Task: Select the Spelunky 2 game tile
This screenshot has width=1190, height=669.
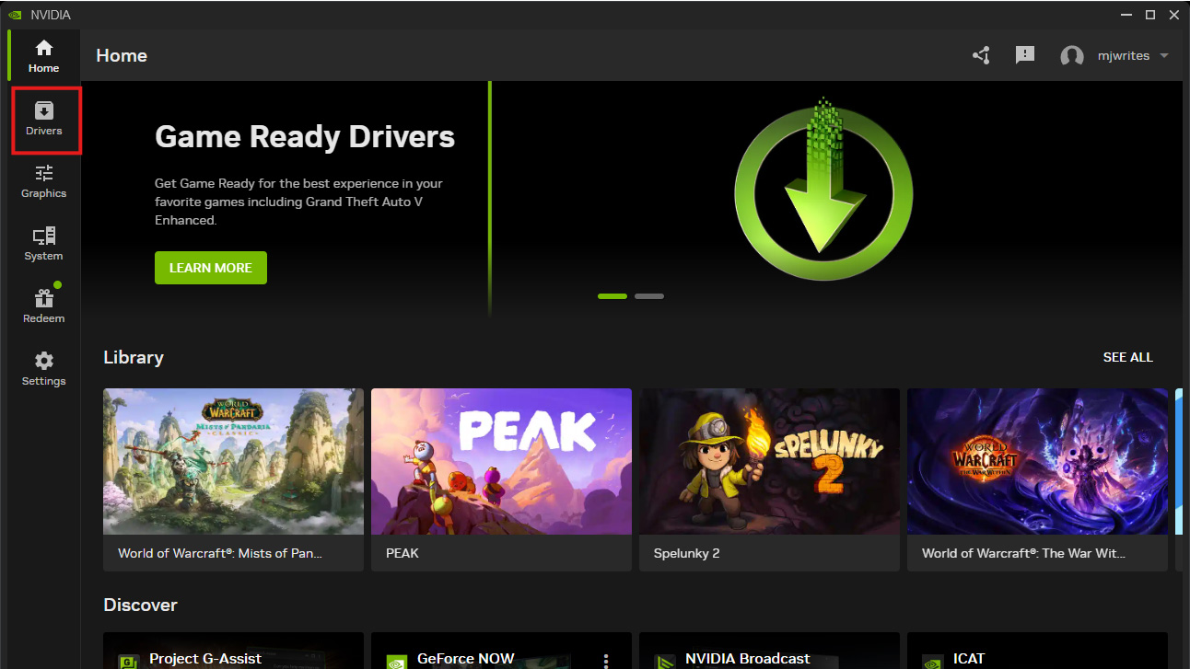Action: (769, 461)
